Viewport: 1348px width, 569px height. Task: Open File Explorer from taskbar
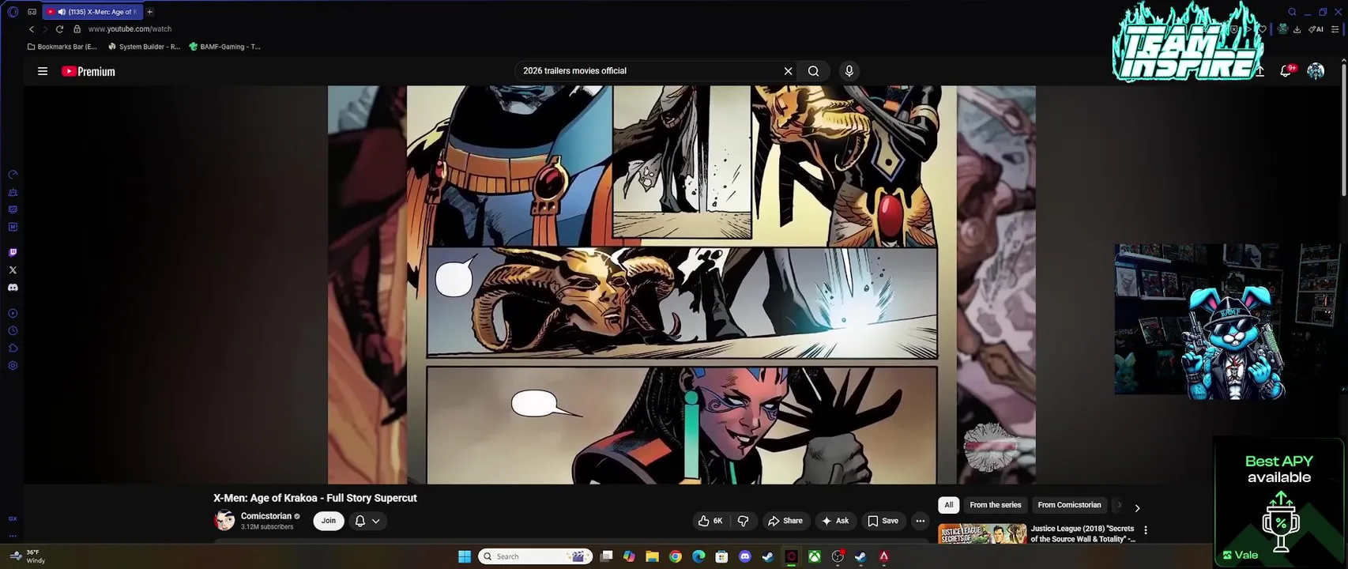pyautogui.click(x=652, y=556)
